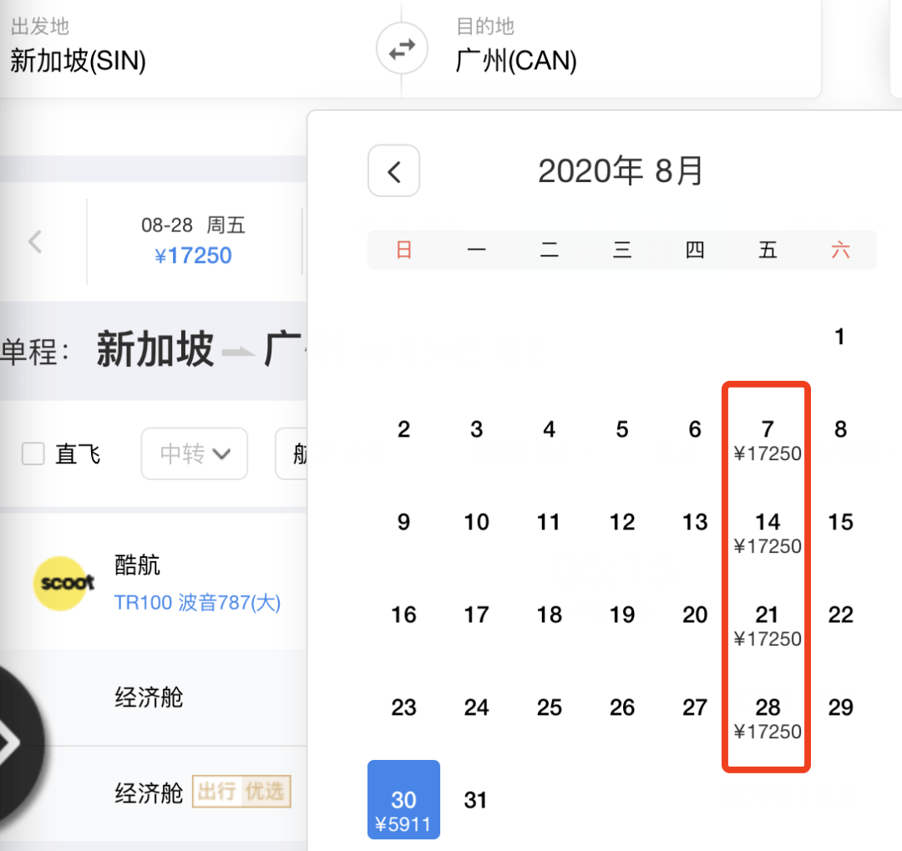Select August 31 in the calendar
The image size is (902, 851).
[476, 800]
